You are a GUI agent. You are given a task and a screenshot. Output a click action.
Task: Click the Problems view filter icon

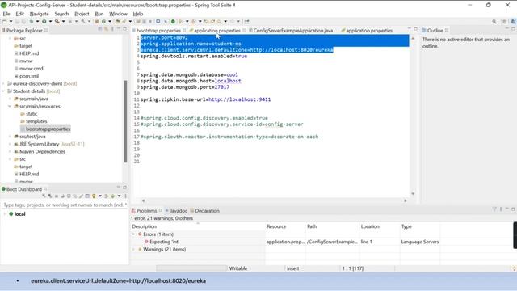(494, 209)
